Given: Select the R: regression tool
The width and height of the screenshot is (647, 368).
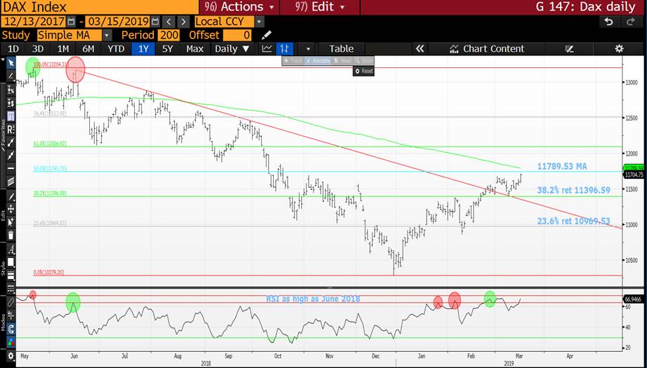Looking at the screenshot, I should (x=11, y=130).
